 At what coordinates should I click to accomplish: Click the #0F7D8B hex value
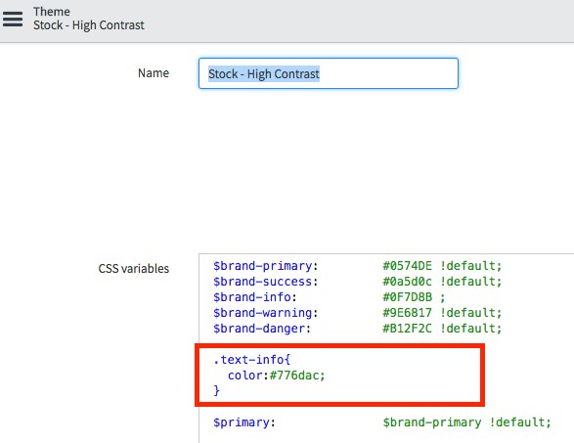click(x=407, y=297)
